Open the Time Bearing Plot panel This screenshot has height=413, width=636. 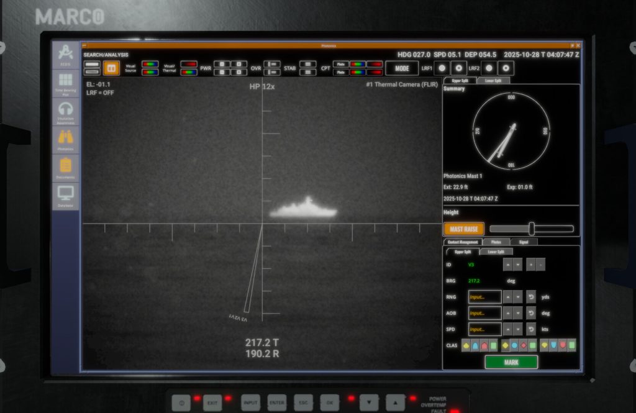(x=65, y=83)
